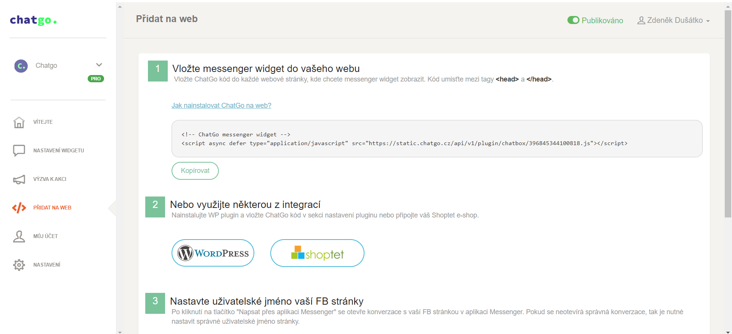The width and height of the screenshot is (732, 334).
Task: Open the Výzva k akci menu item
Action: tap(50, 179)
